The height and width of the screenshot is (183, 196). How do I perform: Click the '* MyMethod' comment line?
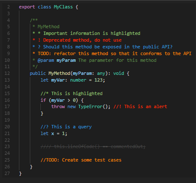(46, 27)
